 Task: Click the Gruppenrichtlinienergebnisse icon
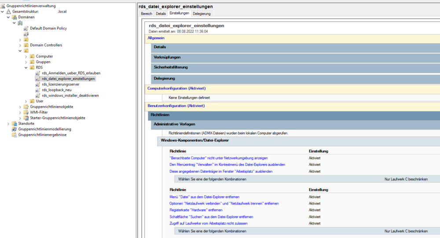pos(15,135)
